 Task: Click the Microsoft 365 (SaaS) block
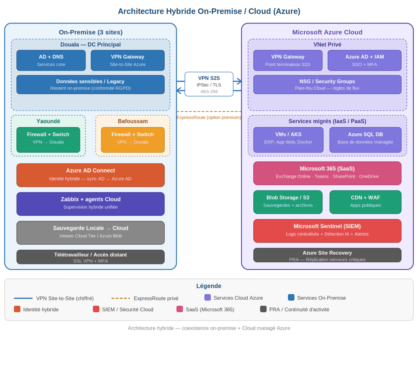point(327,173)
